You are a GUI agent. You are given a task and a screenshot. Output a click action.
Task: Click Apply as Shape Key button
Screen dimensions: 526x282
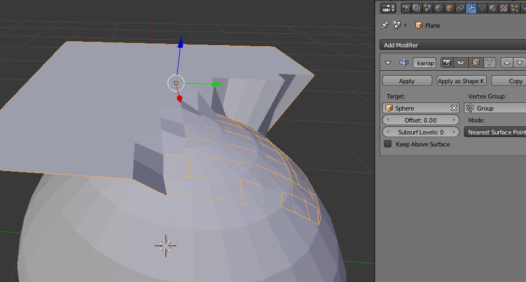click(x=461, y=81)
